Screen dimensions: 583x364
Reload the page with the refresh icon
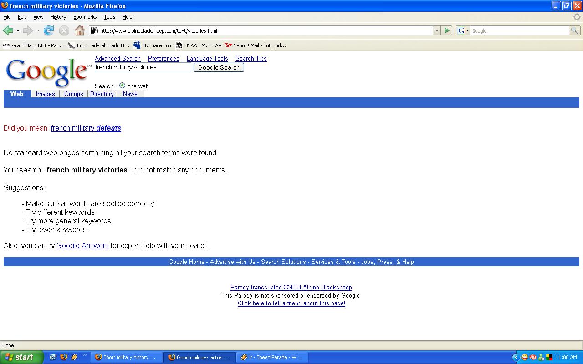(49, 30)
